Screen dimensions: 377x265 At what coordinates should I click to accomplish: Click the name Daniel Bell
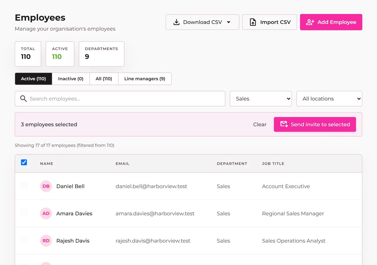tap(70, 186)
